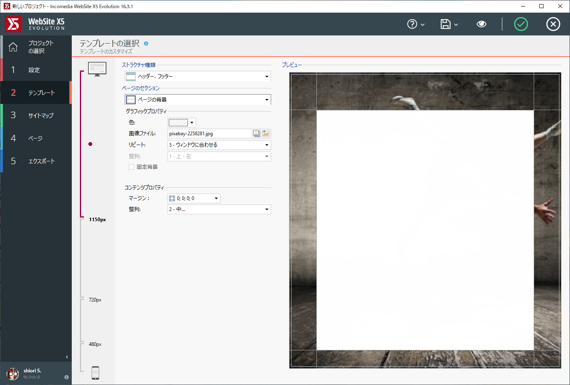Click the help question mark icon
570x385 pixels.
[x=412, y=24]
